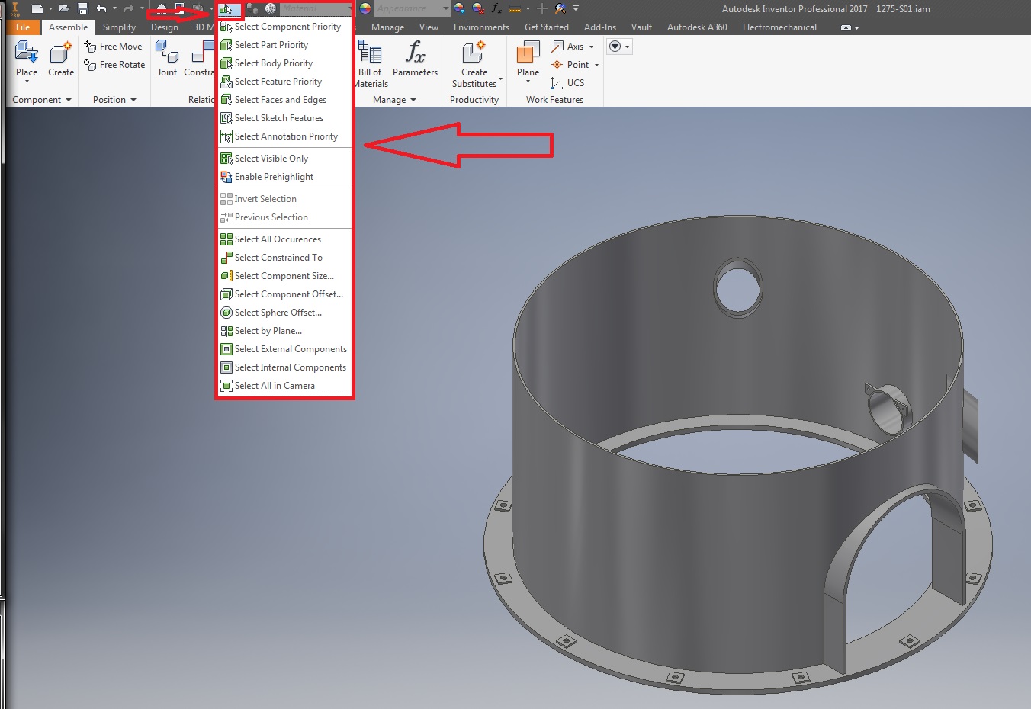Select the Free Move tool
Image resolution: width=1031 pixels, height=709 pixels.
[x=114, y=47]
